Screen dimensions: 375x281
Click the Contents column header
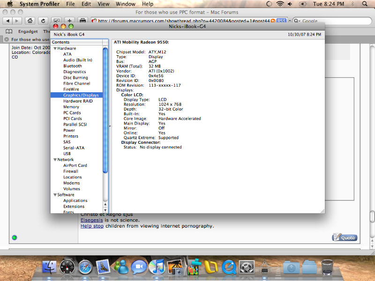click(76, 42)
